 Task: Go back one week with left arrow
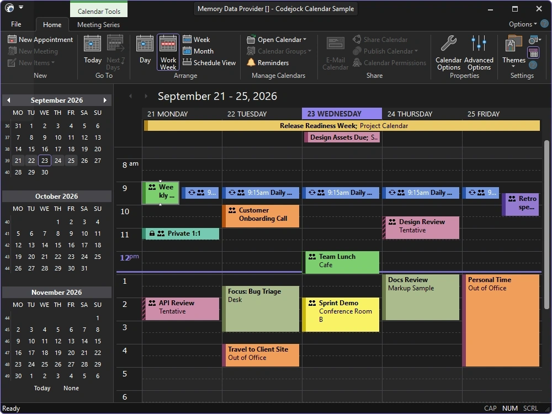click(x=131, y=95)
